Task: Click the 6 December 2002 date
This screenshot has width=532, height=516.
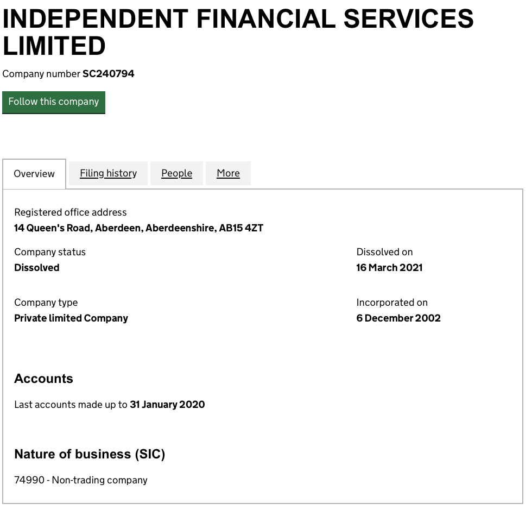Action: (x=398, y=318)
